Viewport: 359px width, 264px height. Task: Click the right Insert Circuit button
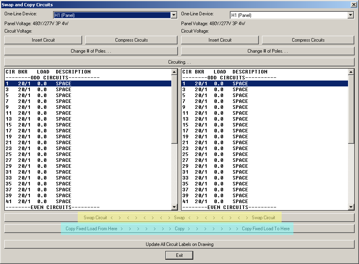click(x=220, y=40)
